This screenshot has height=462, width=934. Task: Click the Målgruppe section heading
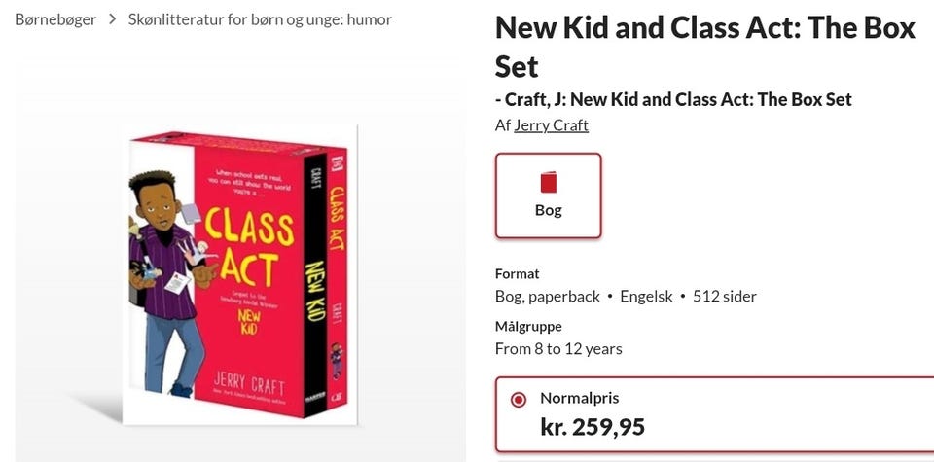click(x=528, y=326)
